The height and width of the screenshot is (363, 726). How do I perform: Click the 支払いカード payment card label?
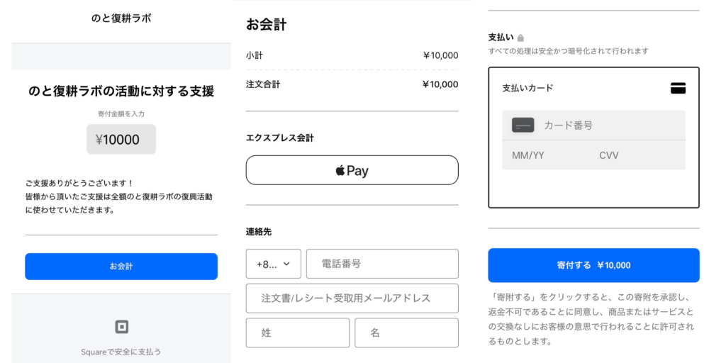527,88
